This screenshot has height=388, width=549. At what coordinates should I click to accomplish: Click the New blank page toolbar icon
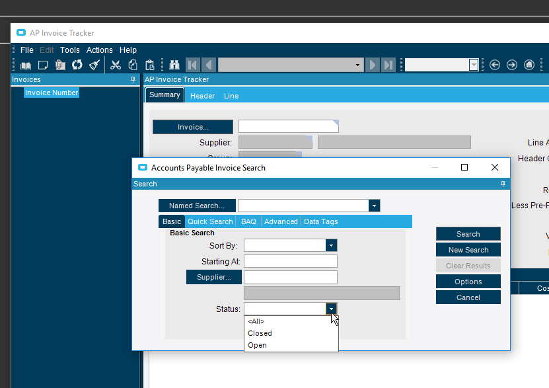click(x=43, y=65)
